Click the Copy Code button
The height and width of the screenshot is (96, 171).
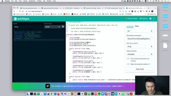(x=140, y=69)
